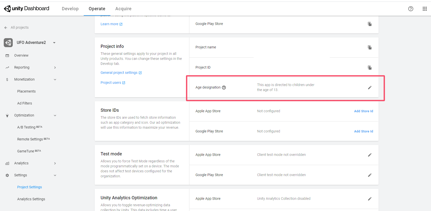This screenshot has width=431, height=211.
Task: Collapse the Settings section chevron
Action: pyautogui.click(x=55, y=175)
